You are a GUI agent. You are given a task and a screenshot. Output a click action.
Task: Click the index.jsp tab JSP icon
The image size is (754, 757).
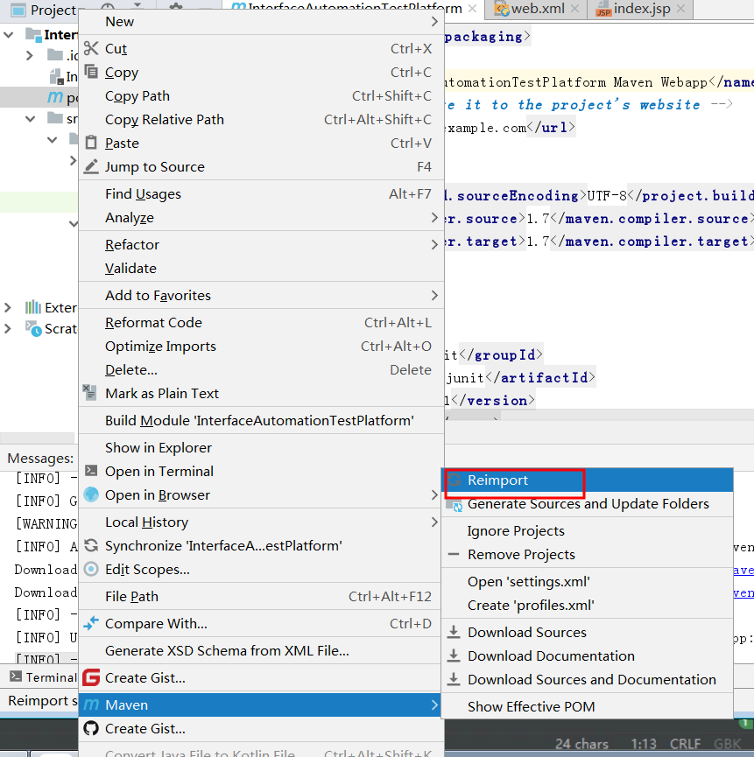603,9
